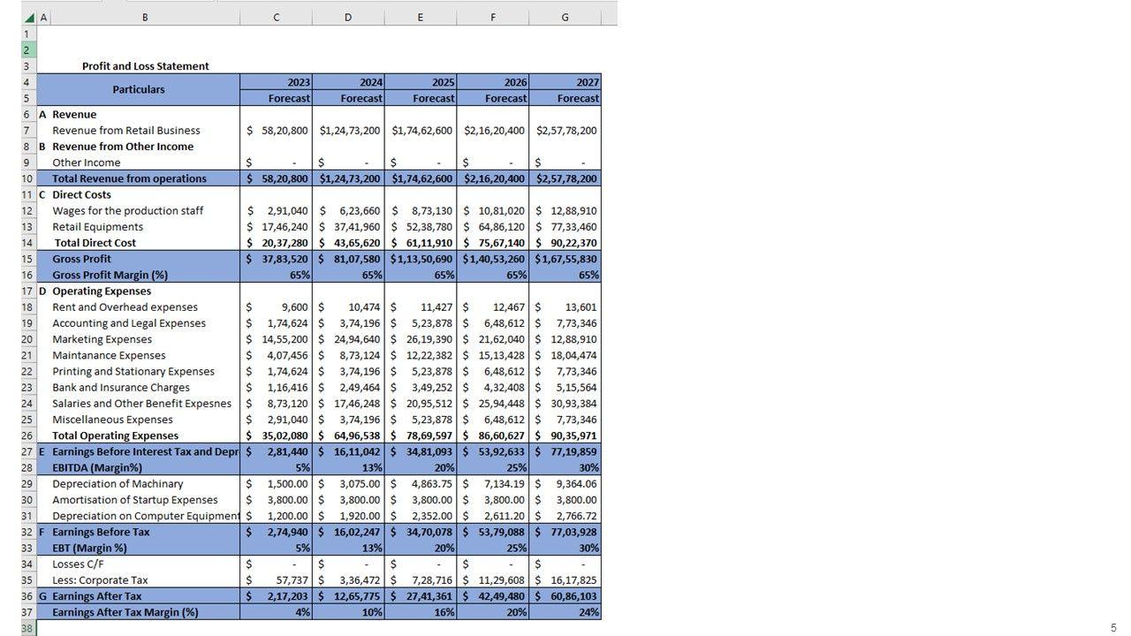Screen dimensions: 1131x636
Task: Select row 26 header
Action: (x=27, y=435)
